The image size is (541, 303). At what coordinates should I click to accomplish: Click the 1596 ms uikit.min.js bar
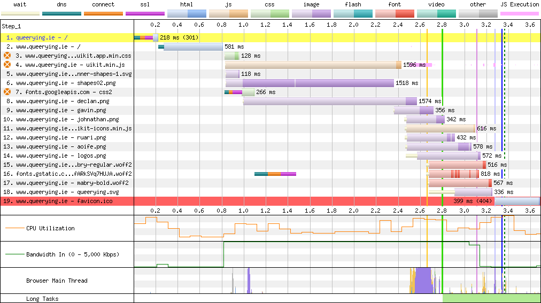(313, 65)
